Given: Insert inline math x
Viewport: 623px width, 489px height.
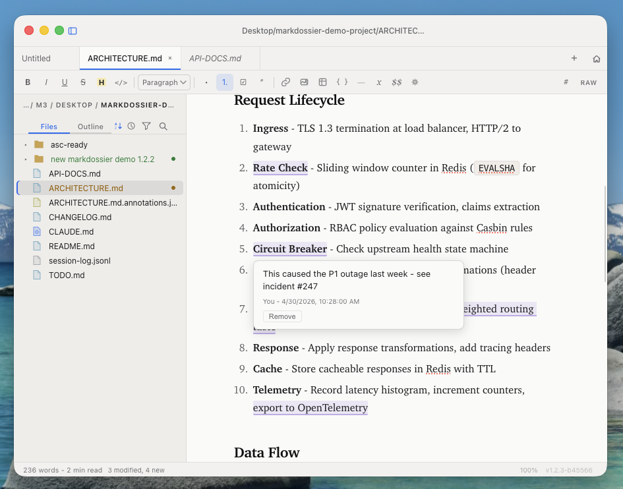Looking at the screenshot, I should [379, 82].
